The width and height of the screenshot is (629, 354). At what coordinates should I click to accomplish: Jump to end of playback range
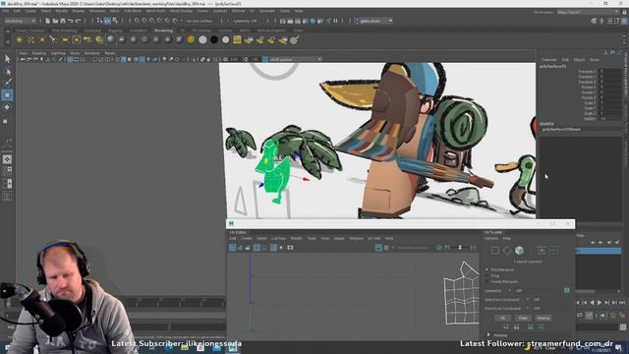622,303
